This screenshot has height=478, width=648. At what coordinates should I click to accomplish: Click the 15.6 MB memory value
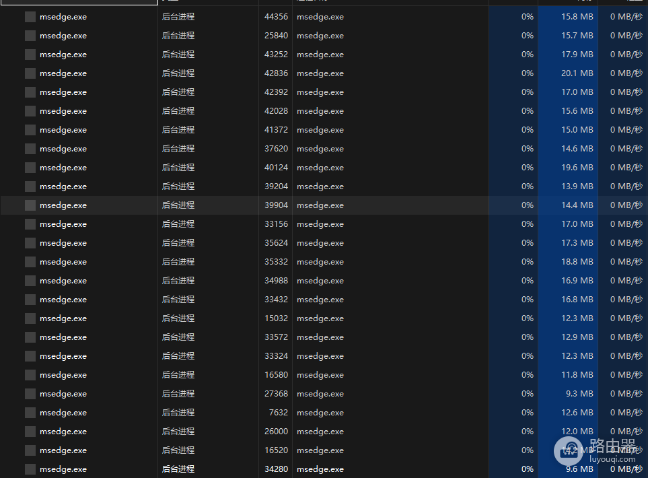(x=577, y=111)
